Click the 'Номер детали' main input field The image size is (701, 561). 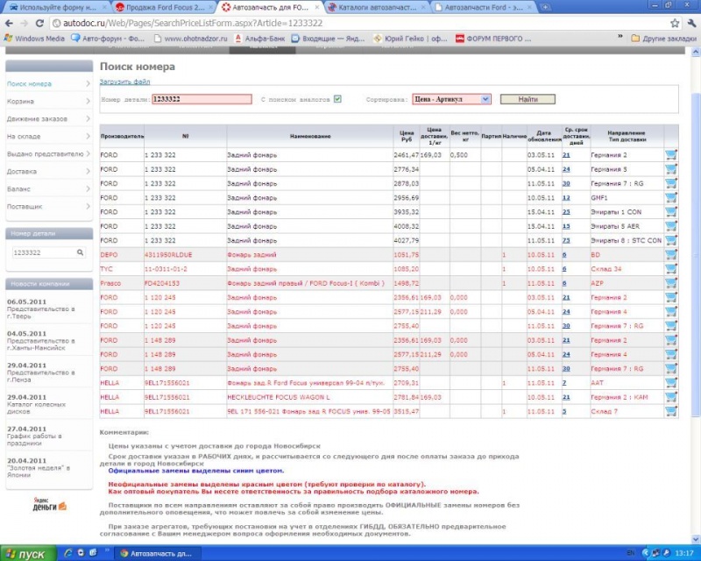point(202,99)
